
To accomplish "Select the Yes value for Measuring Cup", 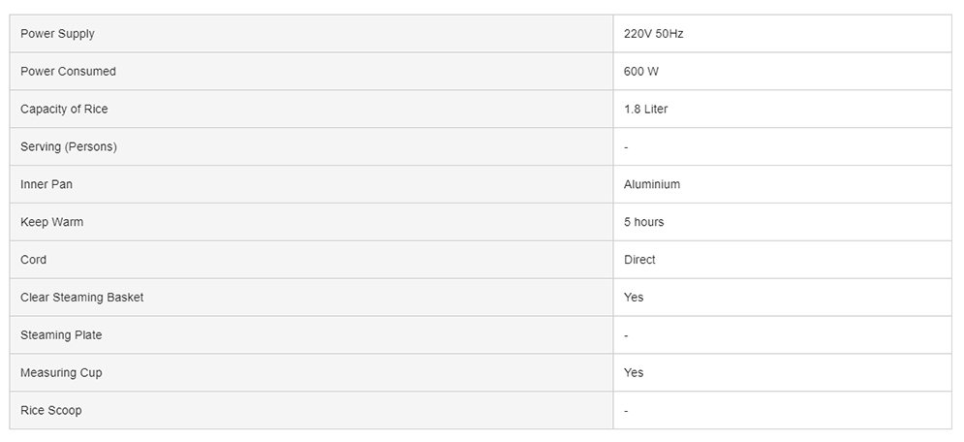I will [634, 373].
